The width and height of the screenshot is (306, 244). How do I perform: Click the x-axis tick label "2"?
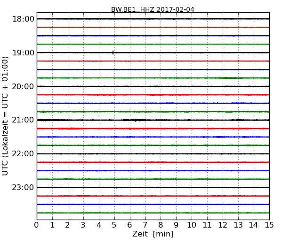coord(67,225)
